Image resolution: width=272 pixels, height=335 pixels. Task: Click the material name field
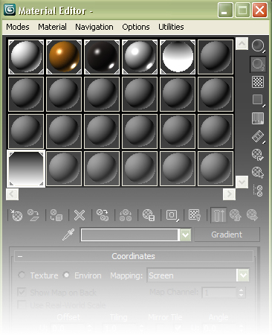[x=129, y=234]
